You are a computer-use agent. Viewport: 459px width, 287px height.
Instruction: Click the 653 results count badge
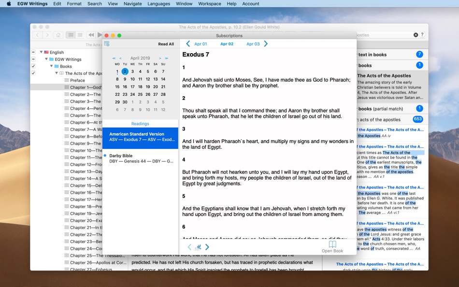[418, 119]
